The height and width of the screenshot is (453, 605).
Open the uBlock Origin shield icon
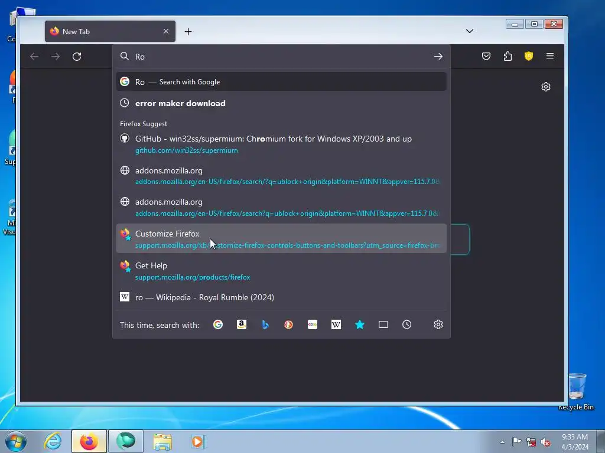529,56
